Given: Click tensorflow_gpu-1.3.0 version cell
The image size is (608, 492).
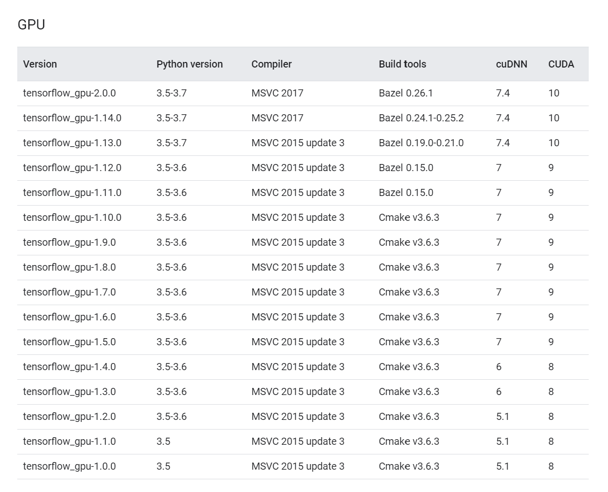Looking at the screenshot, I should point(70,391).
